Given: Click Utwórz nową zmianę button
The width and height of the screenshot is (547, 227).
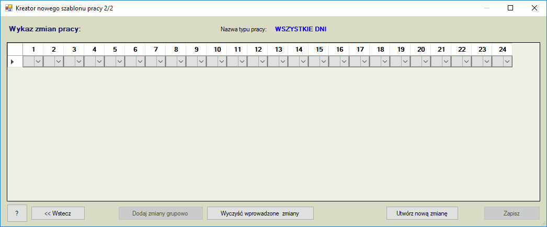Looking at the screenshot, I should point(422,213).
